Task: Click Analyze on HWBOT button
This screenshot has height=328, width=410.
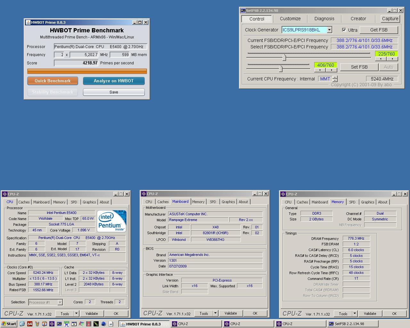Action: click(x=114, y=81)
